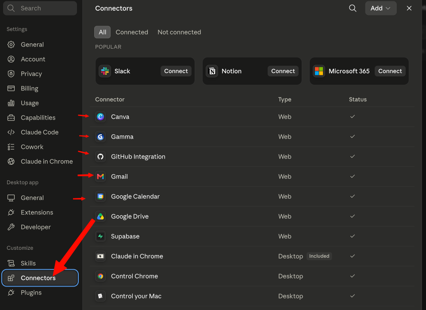The image size is (426, 310).
Task: Click the Gmail row status checkmark
Action: [353, 177]
